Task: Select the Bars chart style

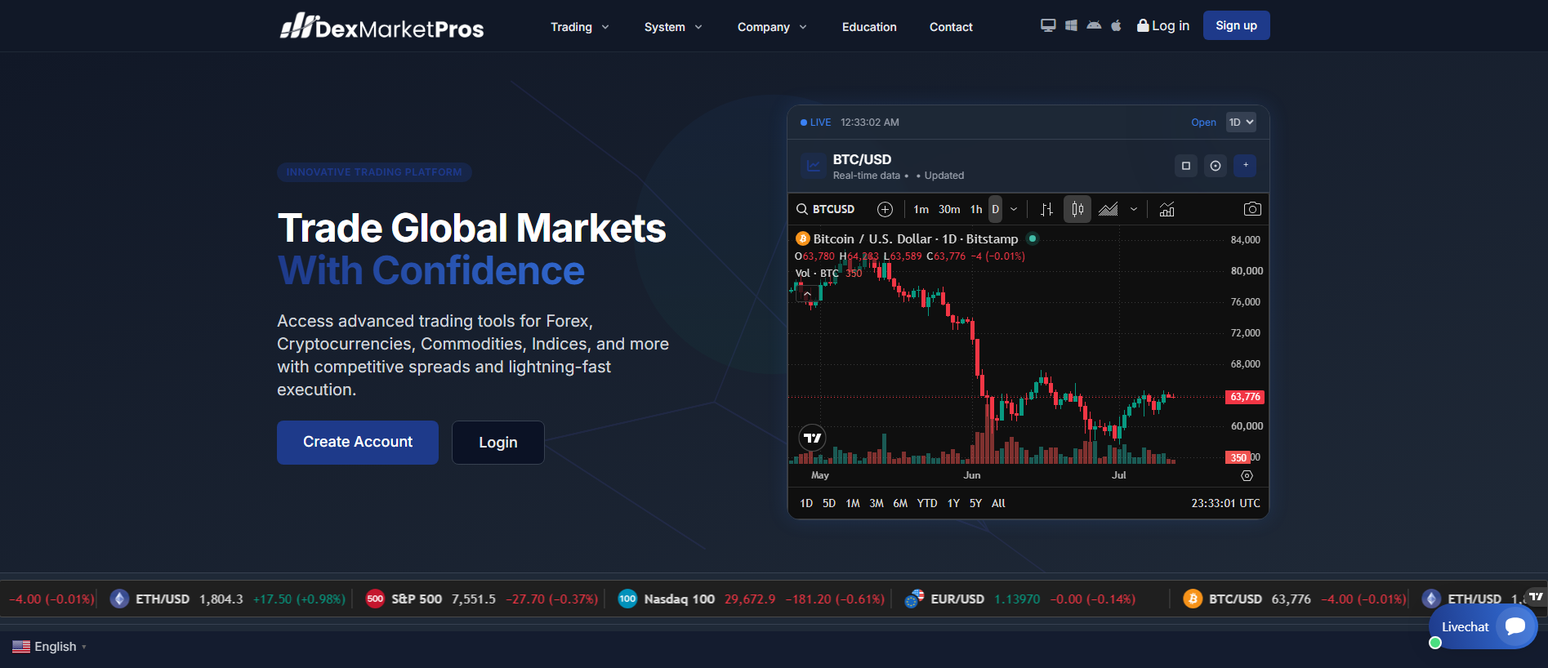Action: (x=1046, y=209)
